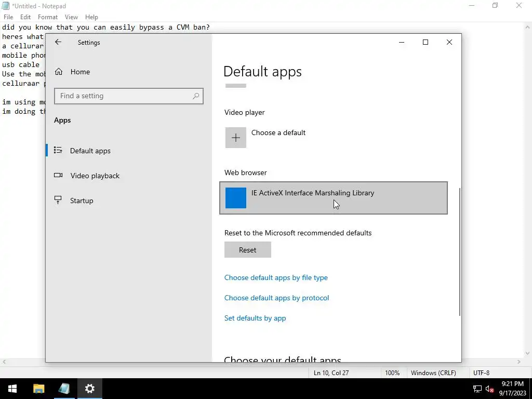Open Choose default apps by file type
532x399 pixels.
click(276, 277)
